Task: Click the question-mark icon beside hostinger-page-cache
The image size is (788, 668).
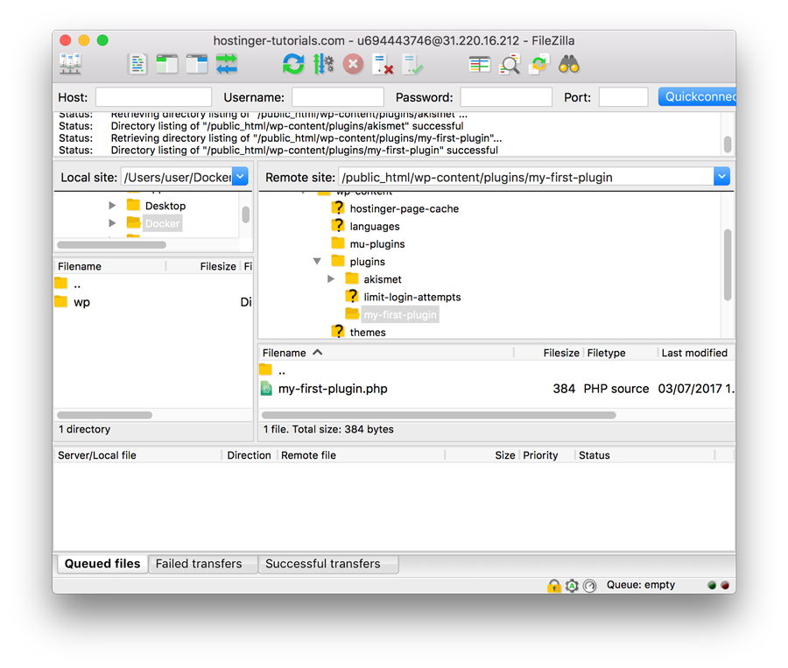Action: click(x=338, y=208)
